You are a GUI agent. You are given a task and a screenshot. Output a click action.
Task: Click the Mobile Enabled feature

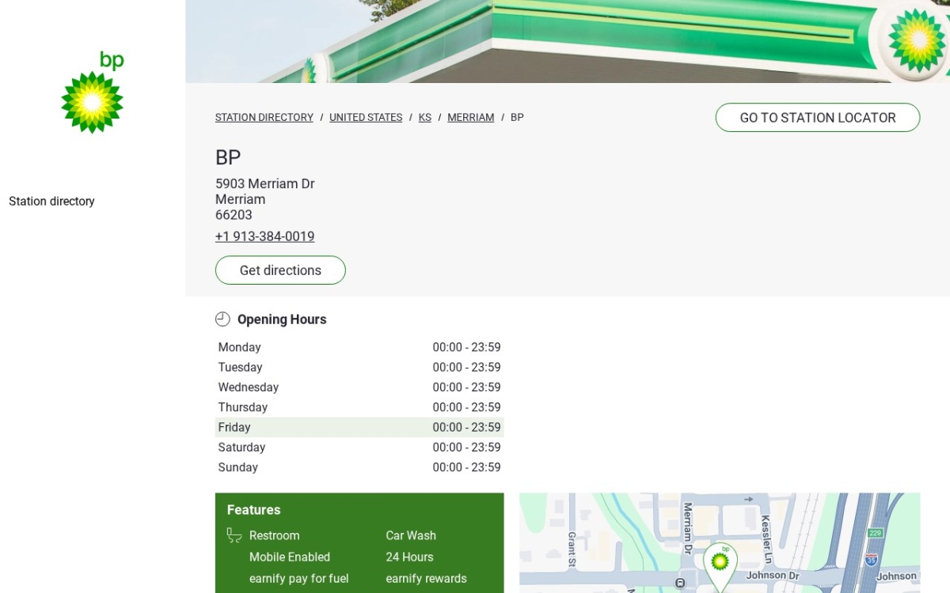290,557
